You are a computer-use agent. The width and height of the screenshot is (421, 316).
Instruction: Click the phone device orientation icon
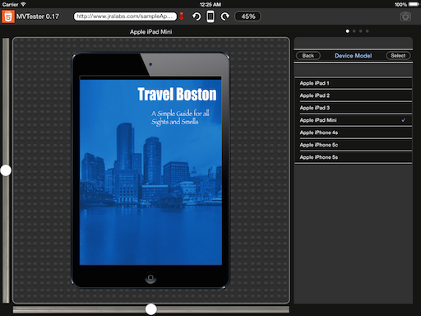tap(210, 16)
